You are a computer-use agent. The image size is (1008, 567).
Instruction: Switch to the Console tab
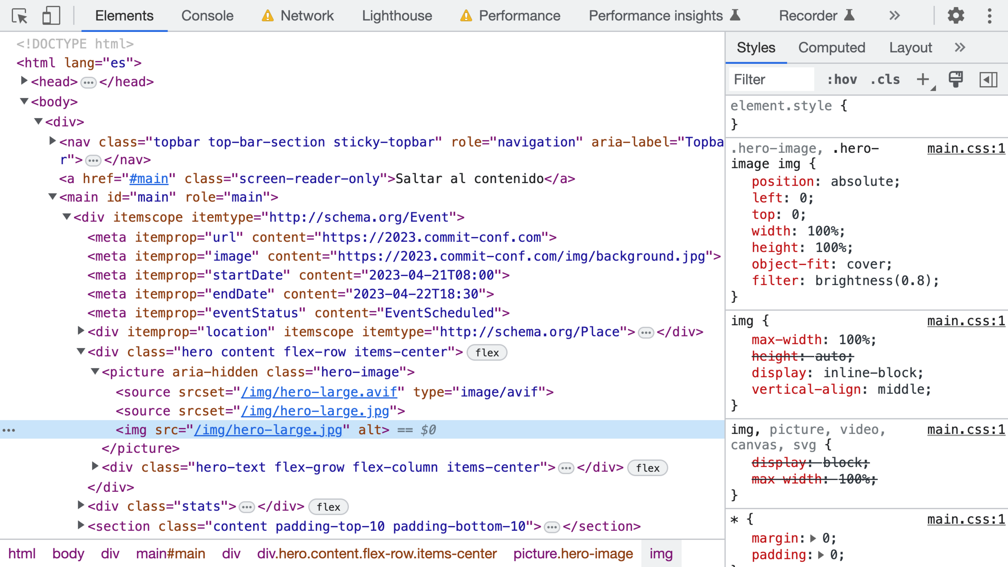[207, 16]
